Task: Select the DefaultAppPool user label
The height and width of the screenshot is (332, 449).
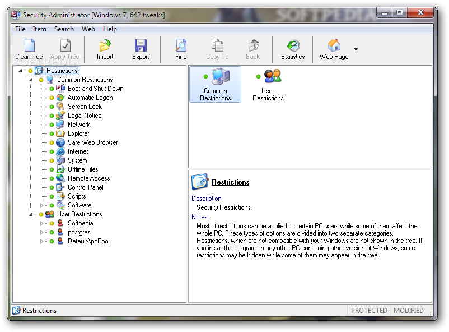Action: click(88, 241)
